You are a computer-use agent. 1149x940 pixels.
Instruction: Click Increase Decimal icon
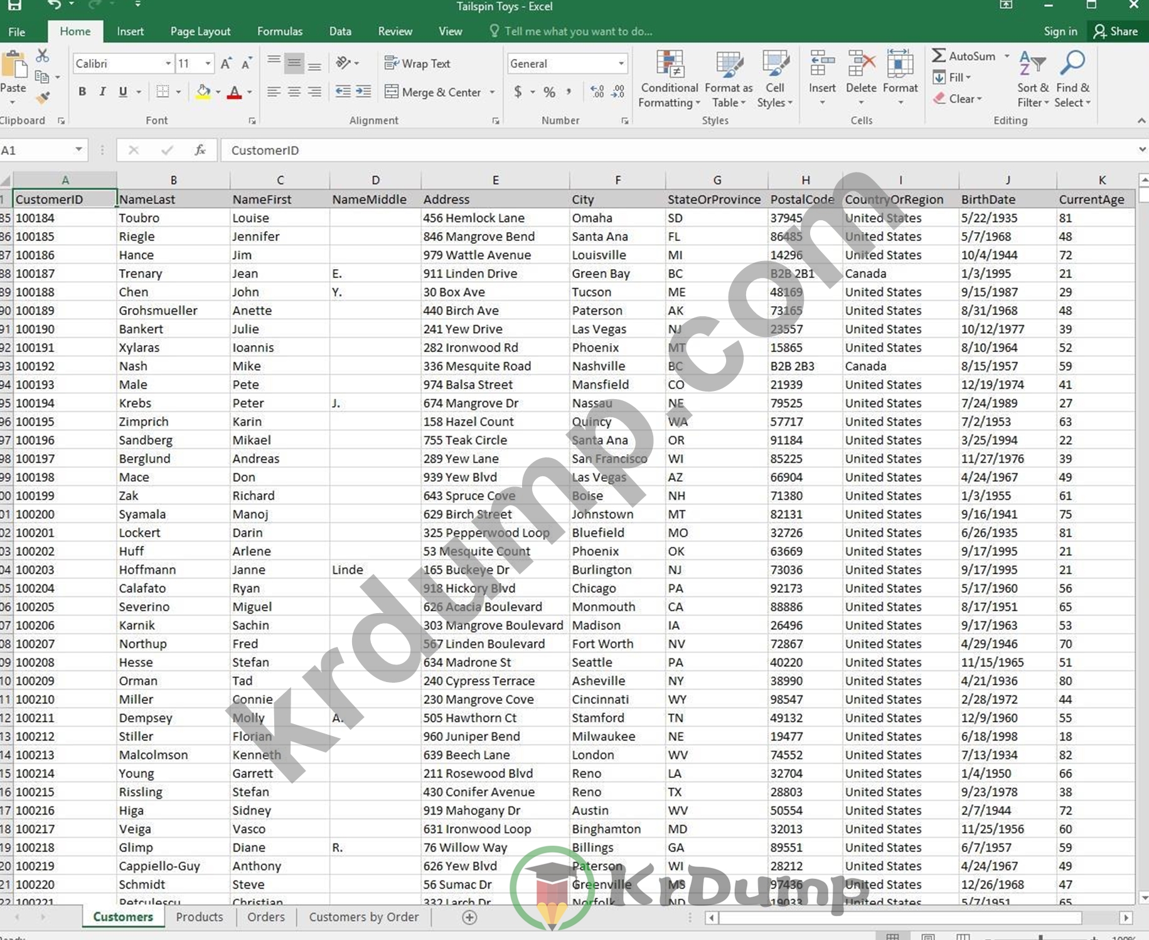(x=597, y=92)
